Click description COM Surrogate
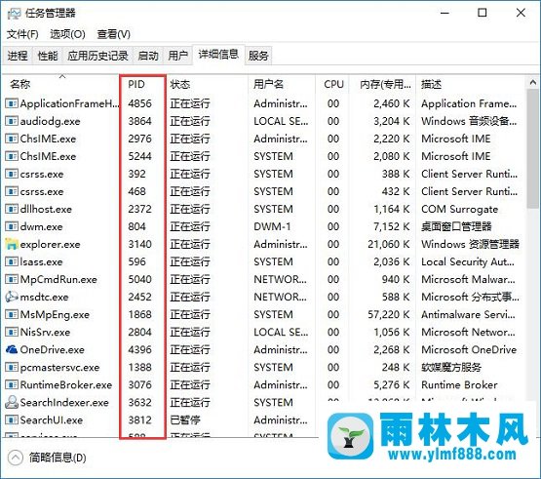Viewport: 541px width, 479px height. (x=459, y=210)
